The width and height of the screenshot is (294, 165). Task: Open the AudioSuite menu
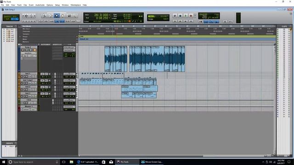[x=40, y=5]
